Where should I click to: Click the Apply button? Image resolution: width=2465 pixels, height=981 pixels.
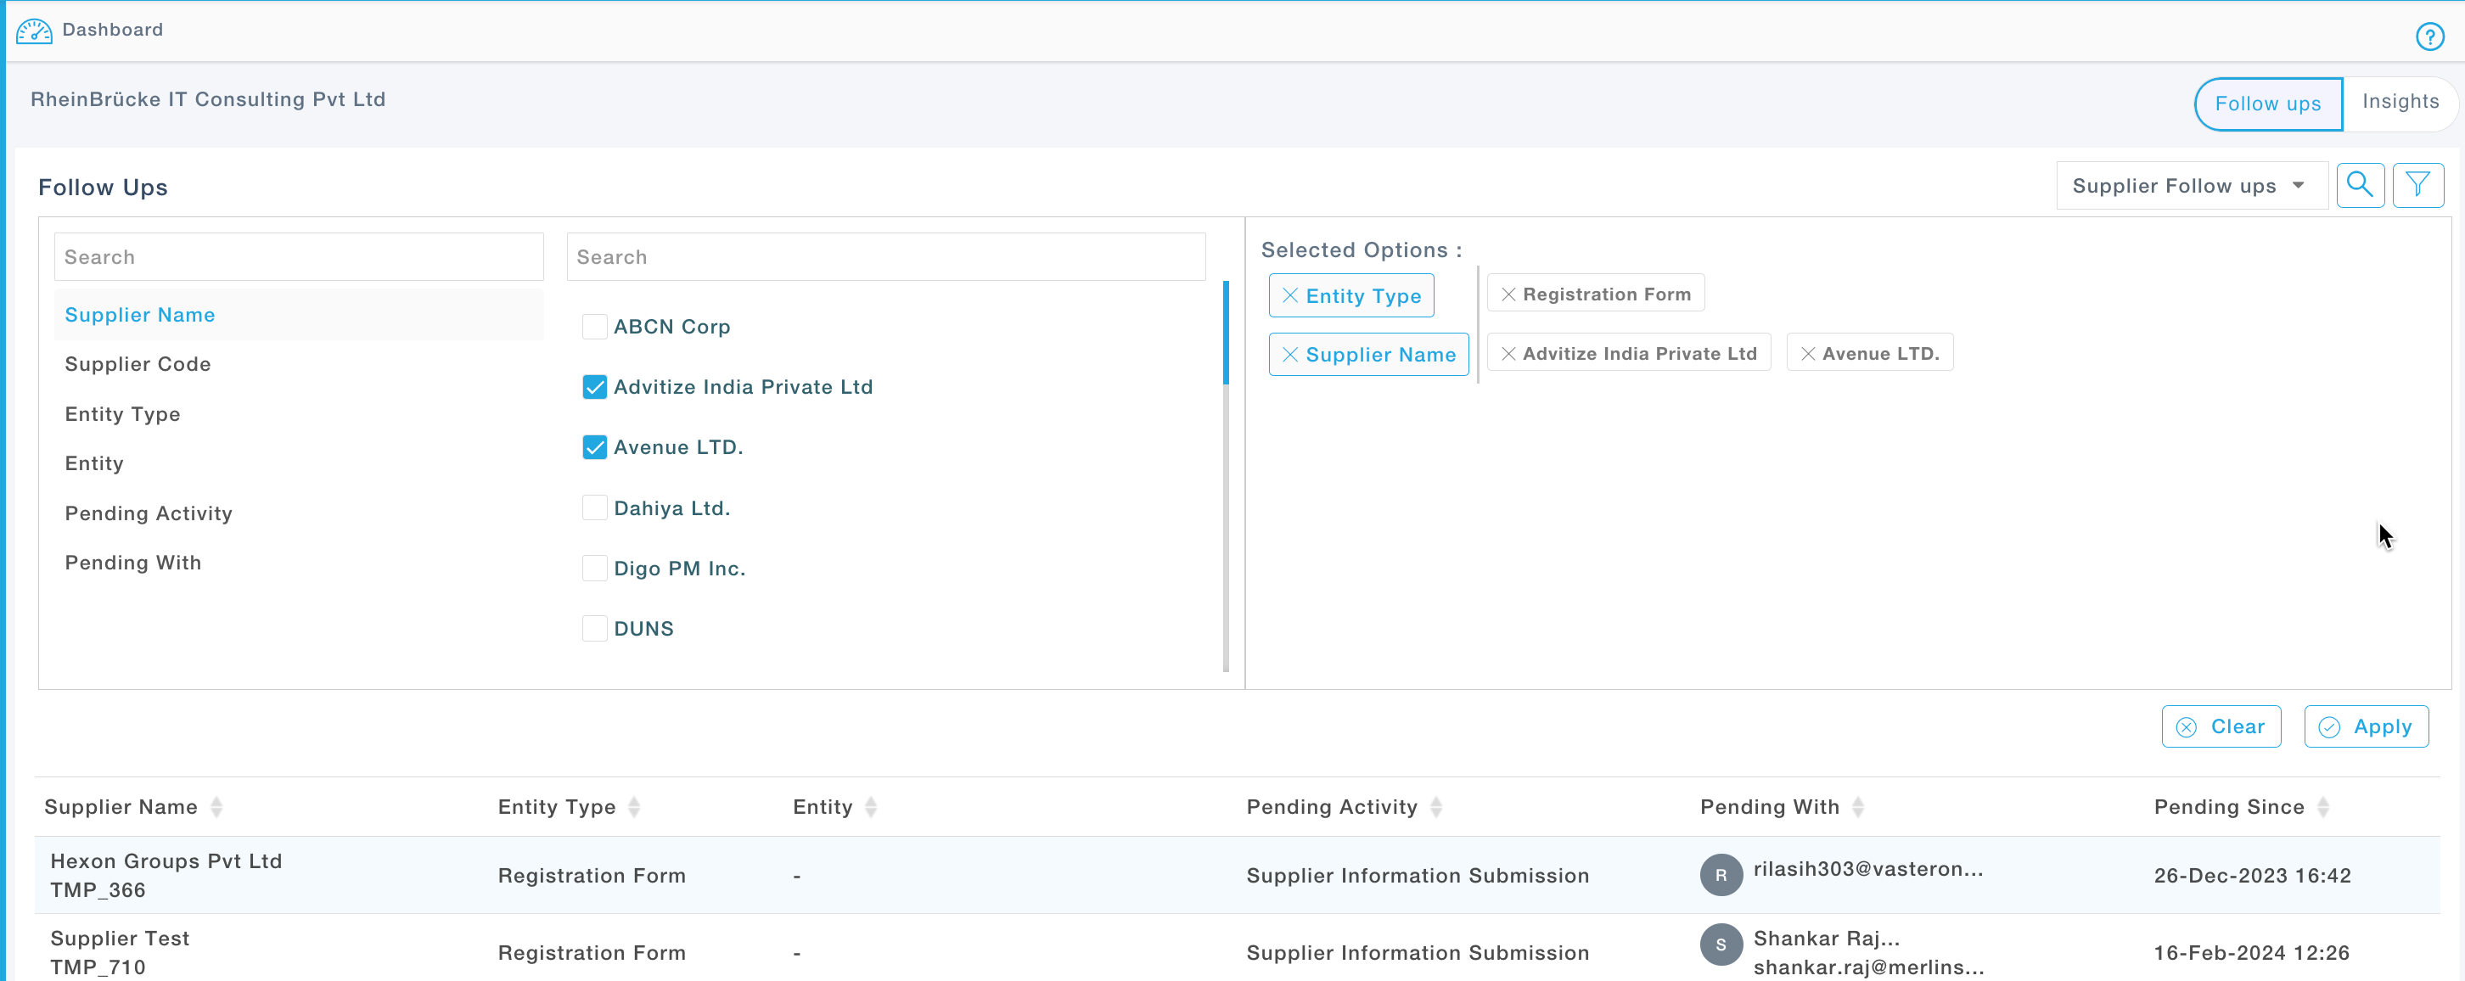pos(2366,727)
